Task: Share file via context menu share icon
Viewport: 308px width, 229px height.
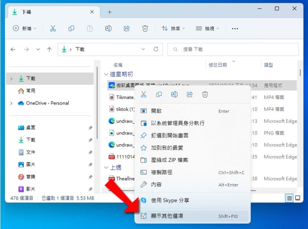Action: 190,94
